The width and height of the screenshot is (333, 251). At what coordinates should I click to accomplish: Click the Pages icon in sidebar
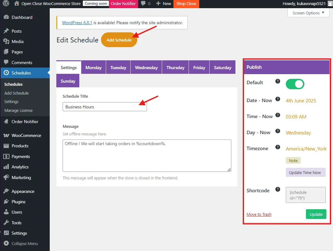point(6,52)
